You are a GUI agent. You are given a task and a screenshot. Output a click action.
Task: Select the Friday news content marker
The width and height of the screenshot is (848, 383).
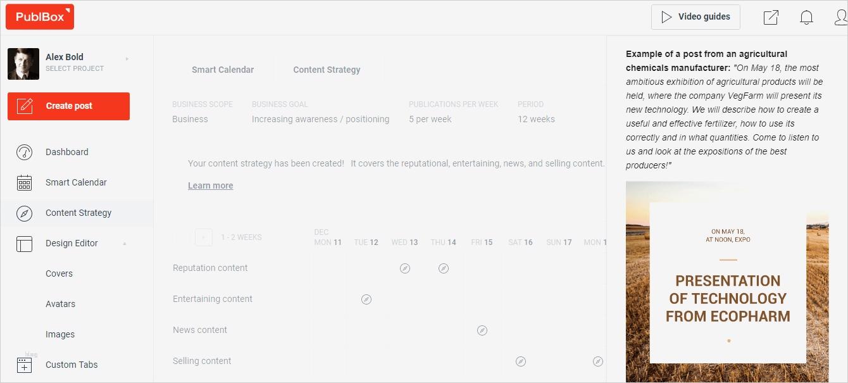482,330
